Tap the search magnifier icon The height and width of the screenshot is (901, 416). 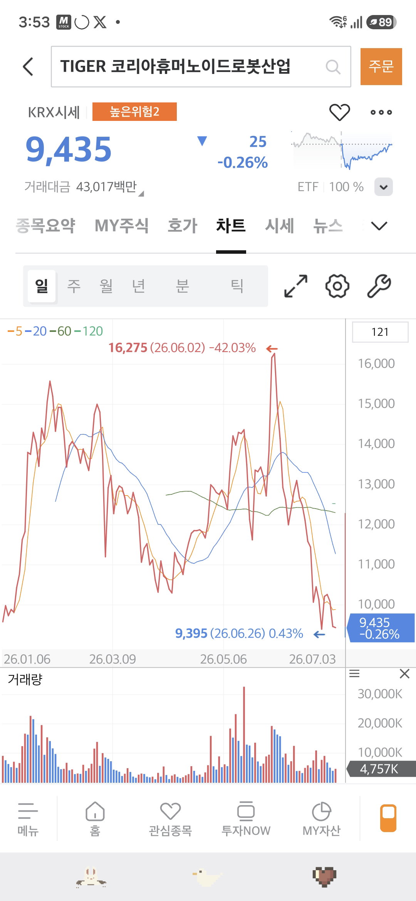[333, 67]
